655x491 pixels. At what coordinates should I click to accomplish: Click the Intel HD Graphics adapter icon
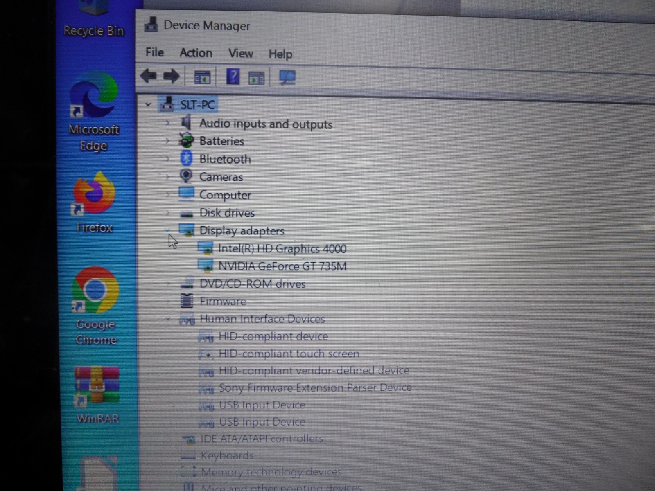click(206, 248)
